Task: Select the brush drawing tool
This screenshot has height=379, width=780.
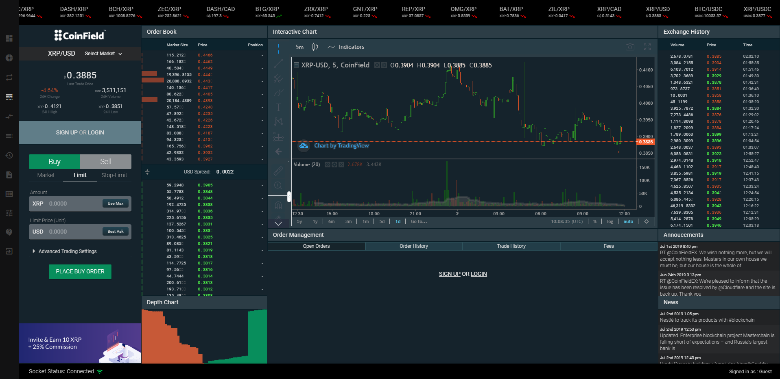Action: [278, 93]
